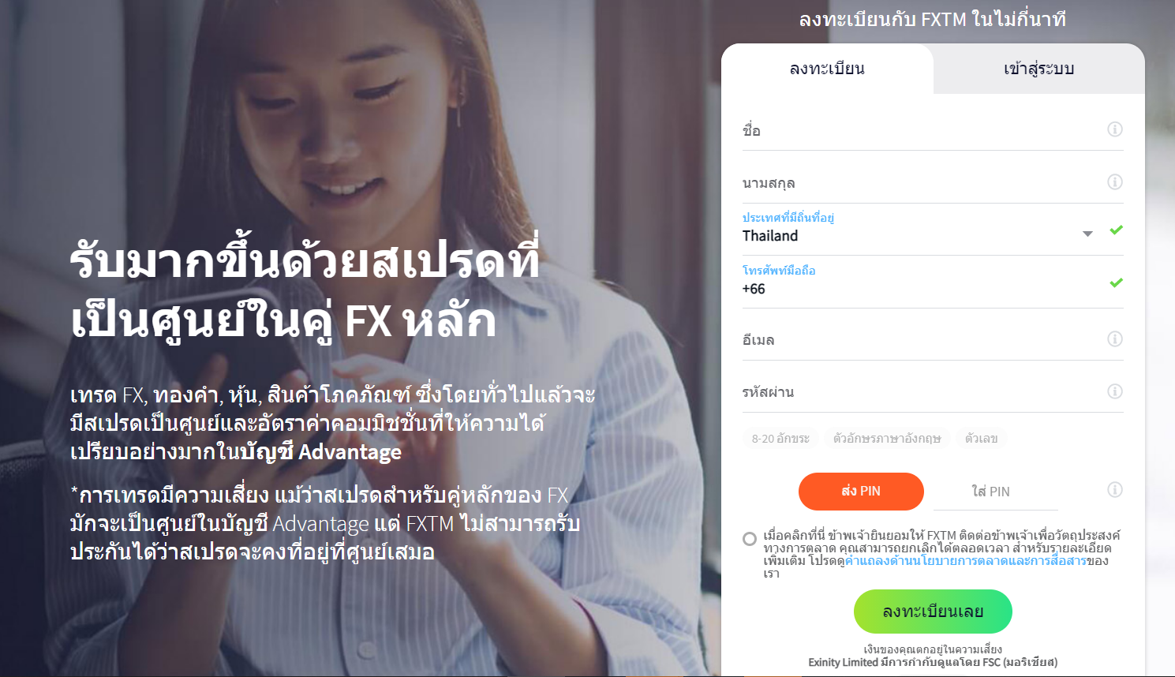
Task: Switch to the เข้าสู่ระบบ tab
Action: point(1038,69)
